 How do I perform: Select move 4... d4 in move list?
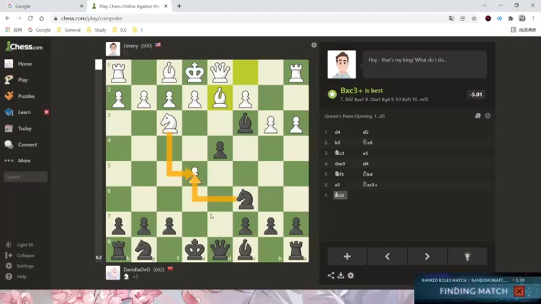(x=366, y=163)
